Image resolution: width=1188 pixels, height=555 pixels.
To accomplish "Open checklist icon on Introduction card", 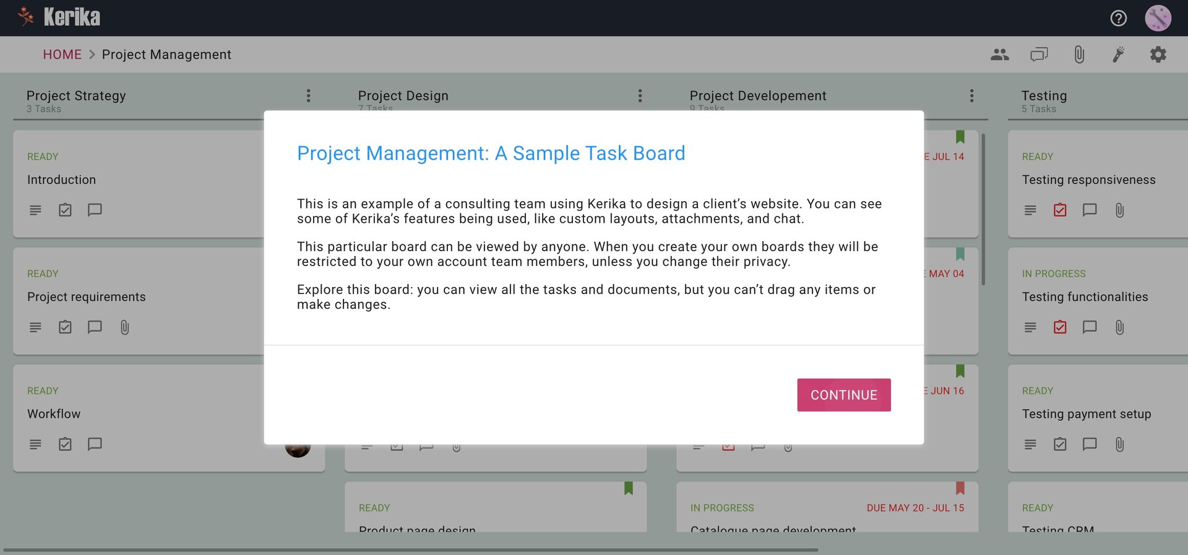I will pyautogui.click(x=65, y=210).
